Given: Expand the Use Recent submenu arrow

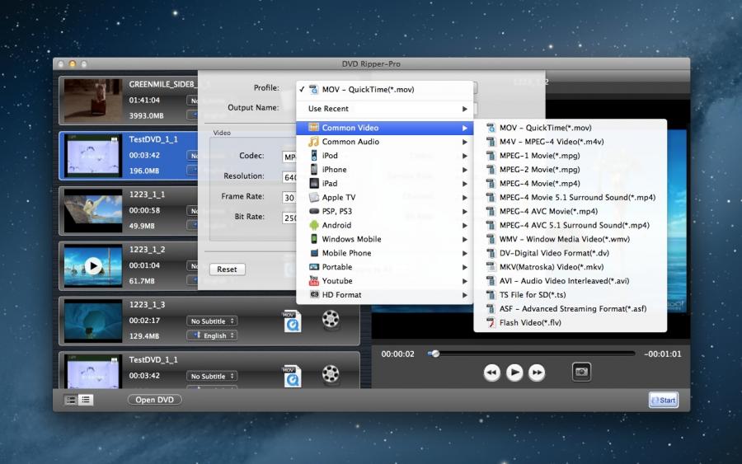Looking at the screenshot, I should 465,109.
